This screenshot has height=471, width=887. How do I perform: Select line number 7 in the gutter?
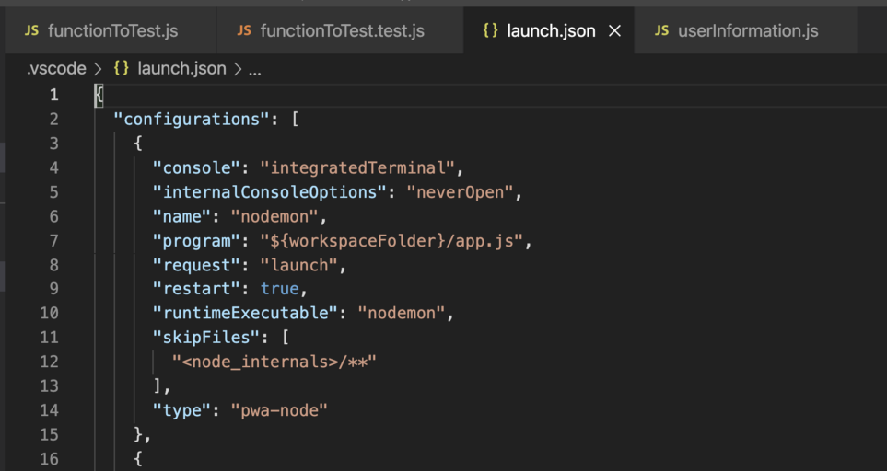[x=53, y=240]
